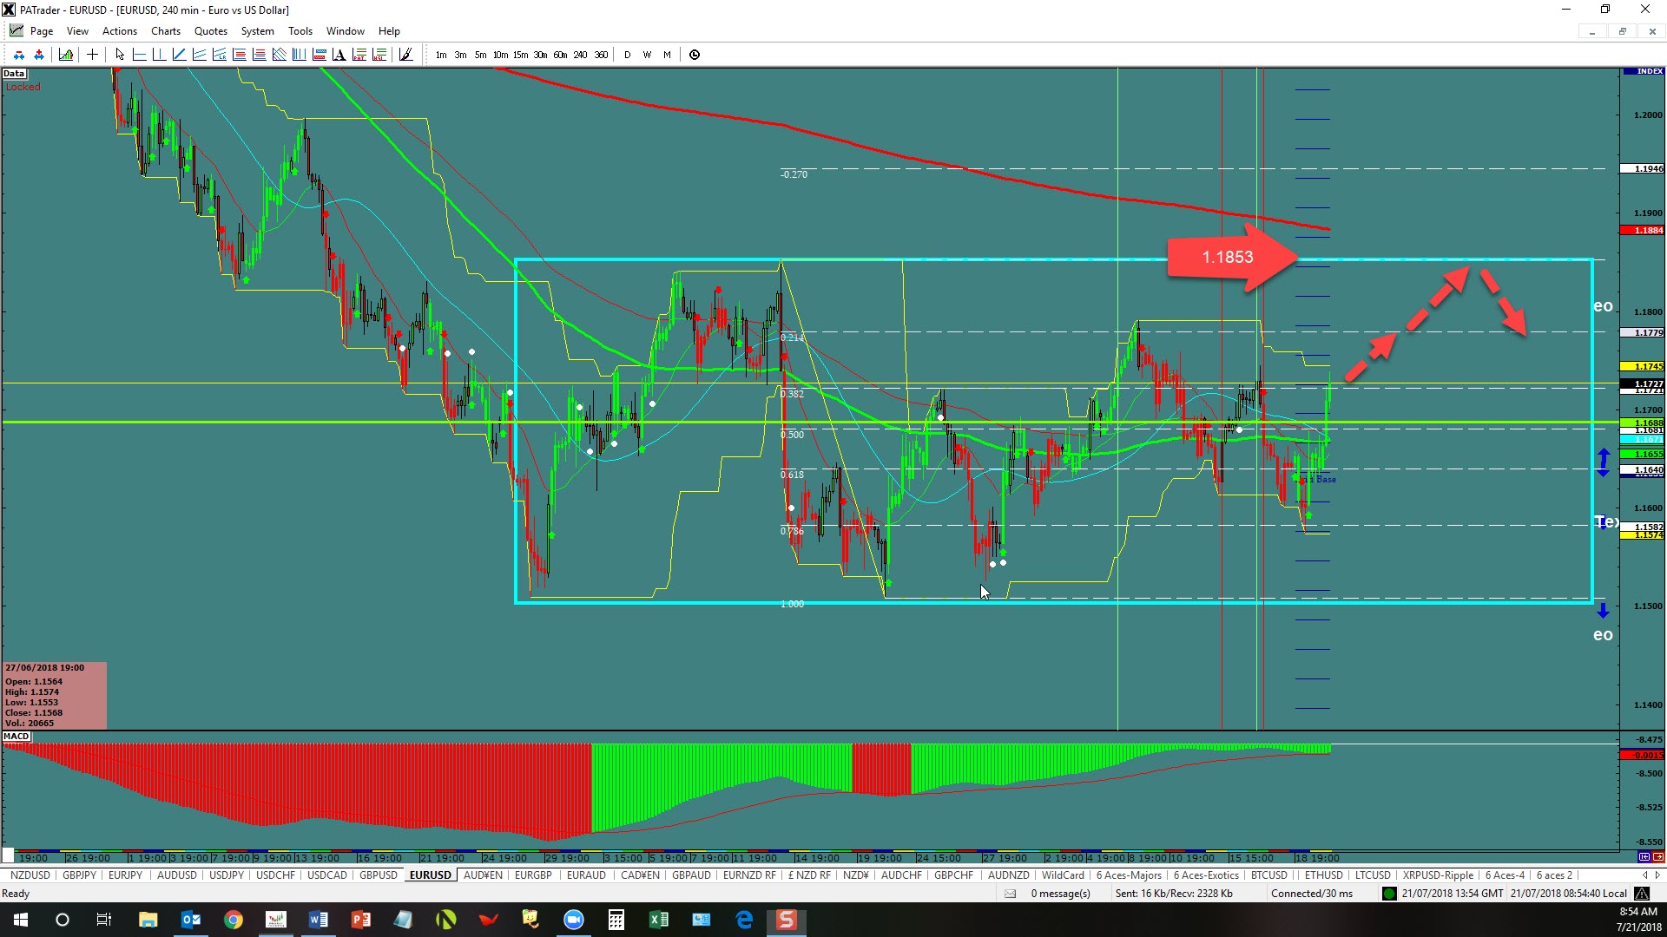Select the price band rectangle tool
Screen dimensions: 1667x937
point(320,55)
